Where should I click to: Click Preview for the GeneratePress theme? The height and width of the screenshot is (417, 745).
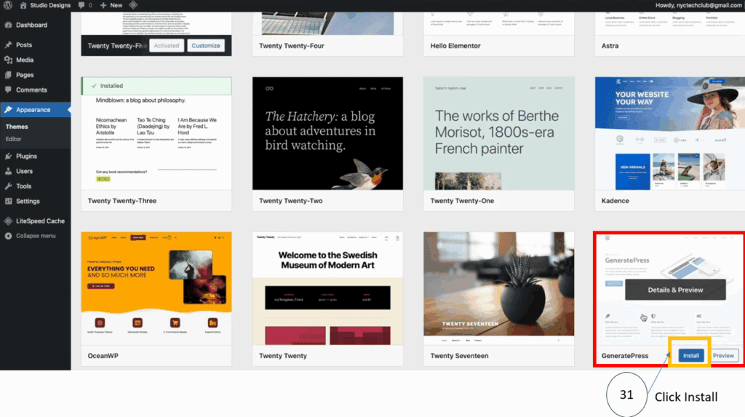723,356
